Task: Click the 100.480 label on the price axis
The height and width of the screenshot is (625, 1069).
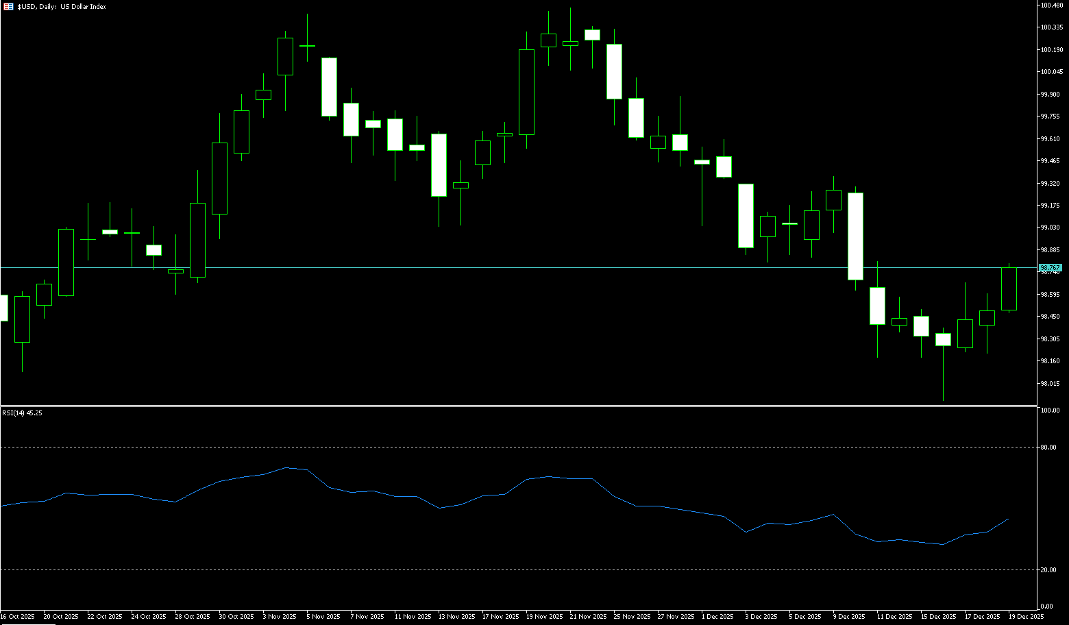Action: click(x=1051, y=5)
